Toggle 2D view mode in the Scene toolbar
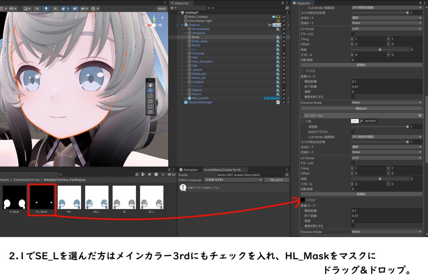The image size is (428, 280). coord(37,8)
